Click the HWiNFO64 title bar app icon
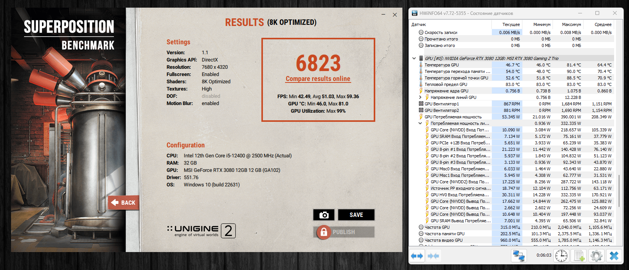The image size is (629, 270). coord(415,13)
